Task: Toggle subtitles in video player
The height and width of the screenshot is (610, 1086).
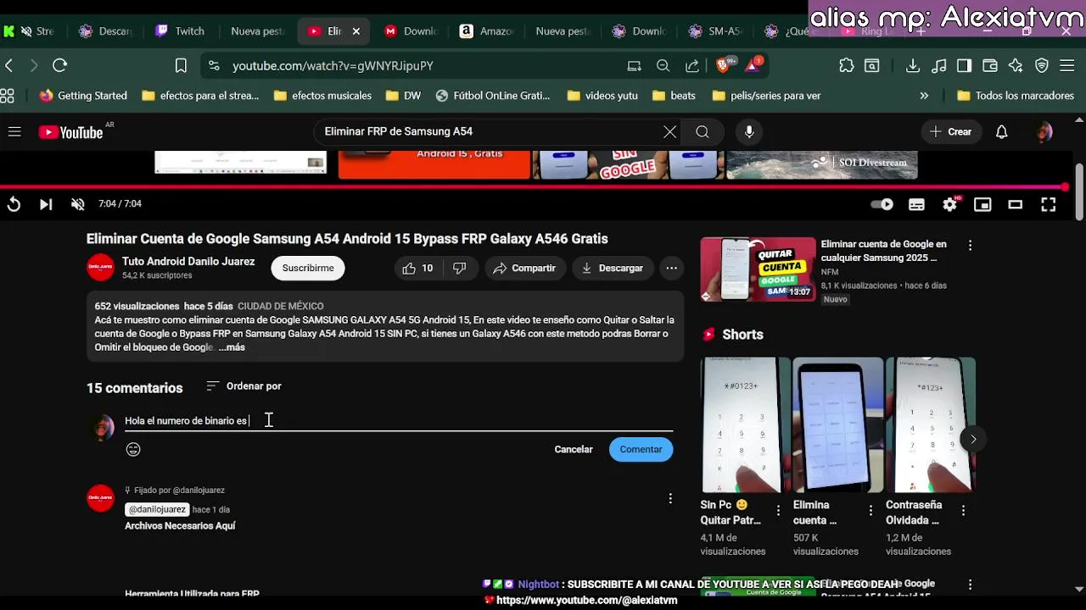Action: (916, 204)
